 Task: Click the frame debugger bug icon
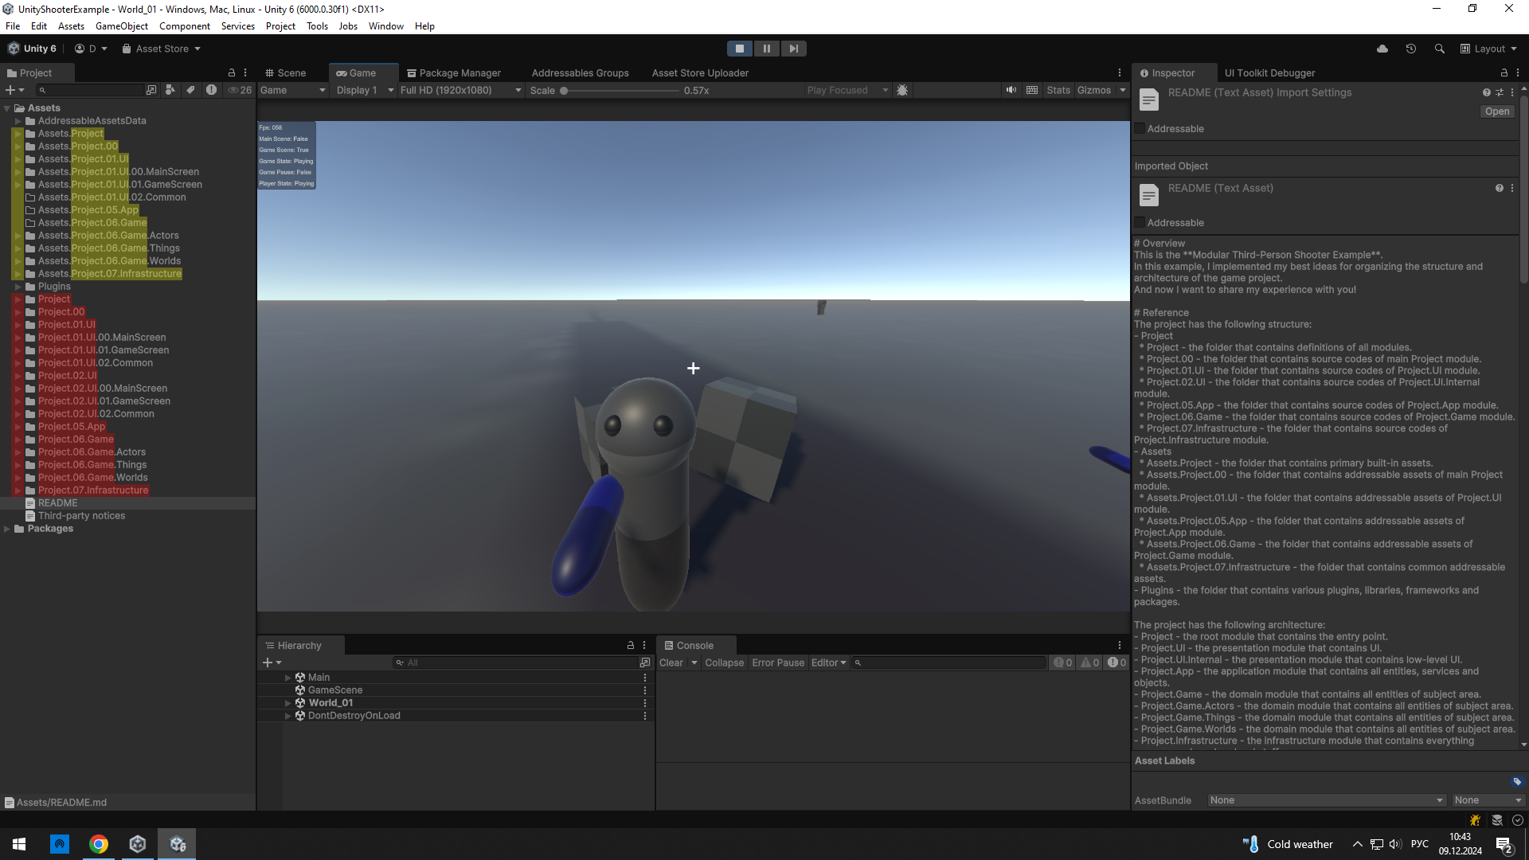click(x=902, y=90)
